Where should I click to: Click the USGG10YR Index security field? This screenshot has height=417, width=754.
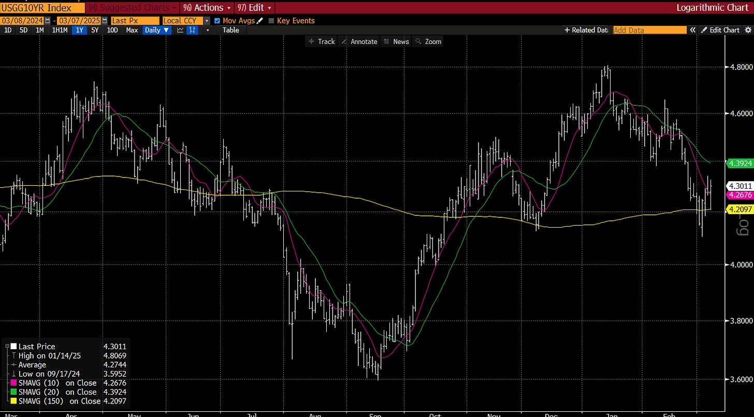(42, 8)
